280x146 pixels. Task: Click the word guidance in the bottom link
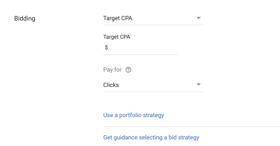coord(125,137)
